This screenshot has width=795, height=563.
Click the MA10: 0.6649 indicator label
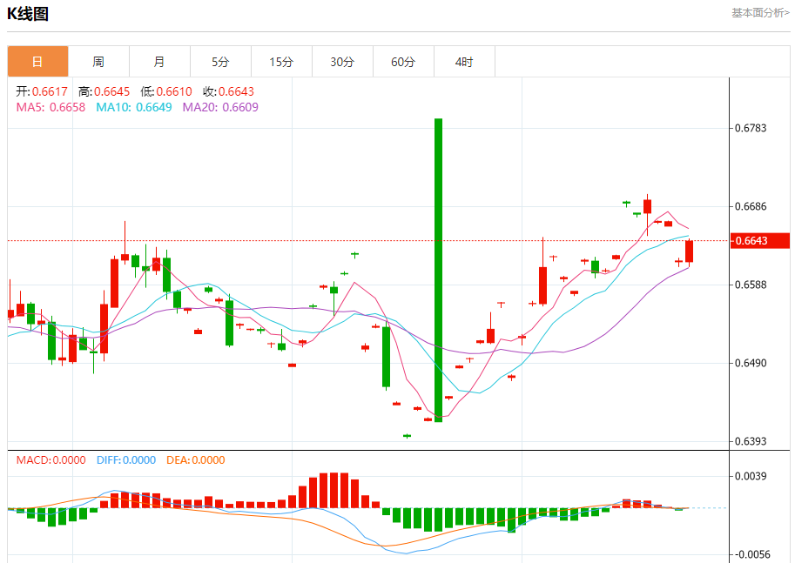(x=134, y=107)
